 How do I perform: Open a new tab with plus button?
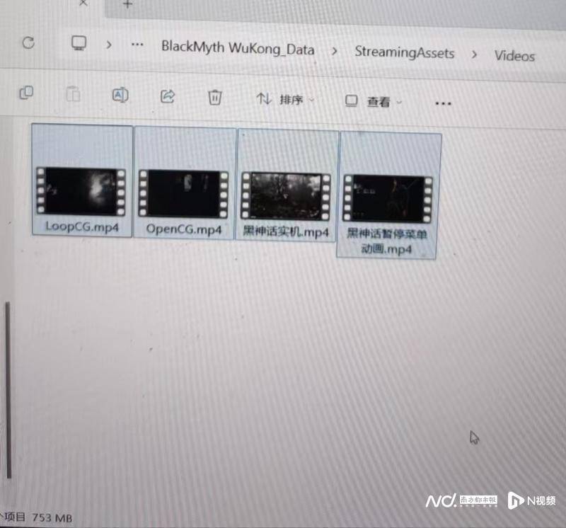[x=127, y=4]
